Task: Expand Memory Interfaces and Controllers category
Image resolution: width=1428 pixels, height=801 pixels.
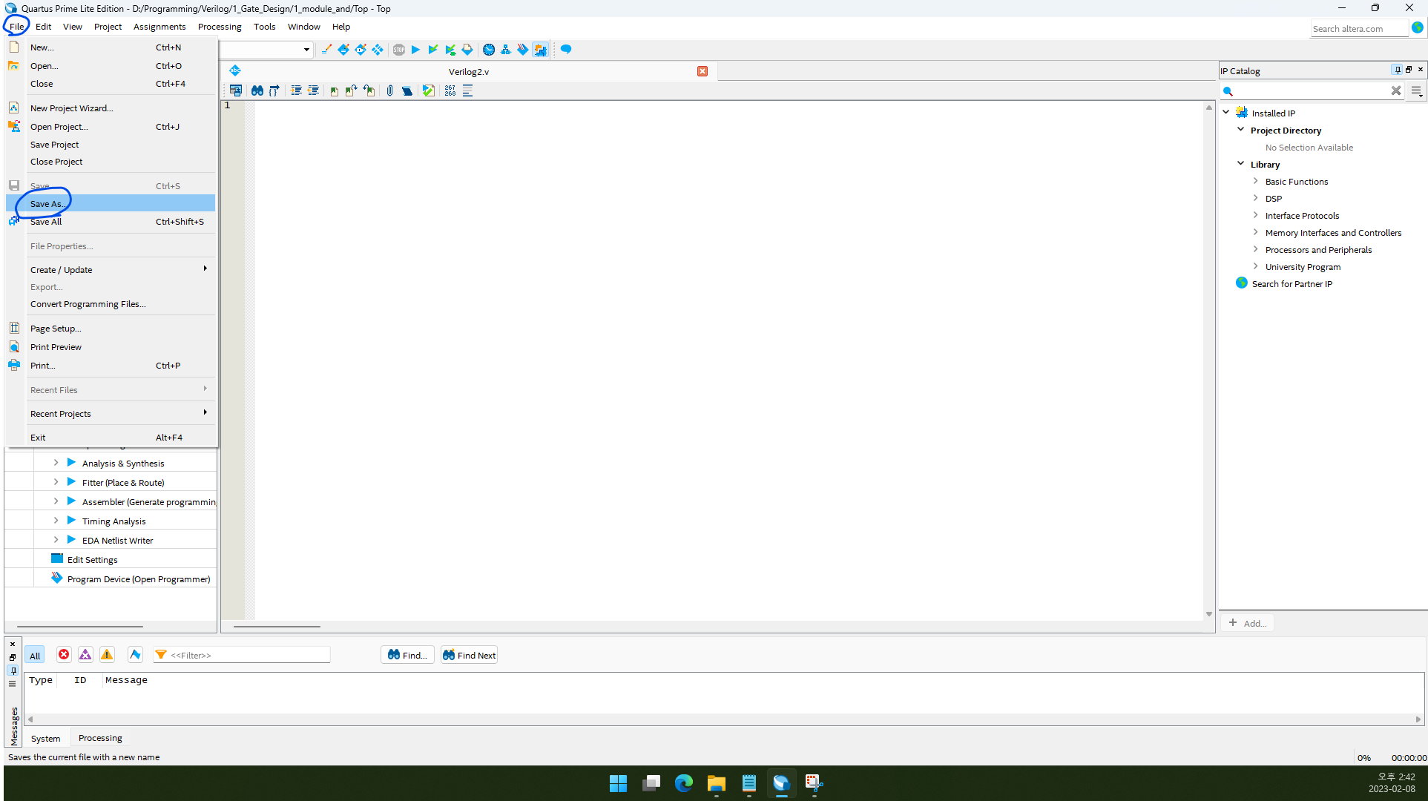Action: [x=1255, y=231]
